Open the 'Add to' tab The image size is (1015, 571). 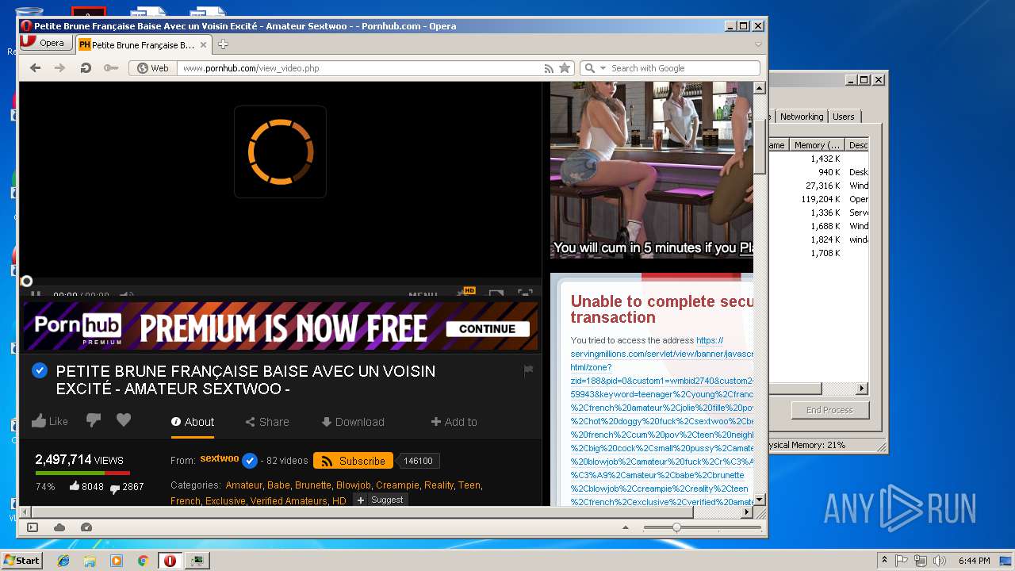[x=454, y=422]
